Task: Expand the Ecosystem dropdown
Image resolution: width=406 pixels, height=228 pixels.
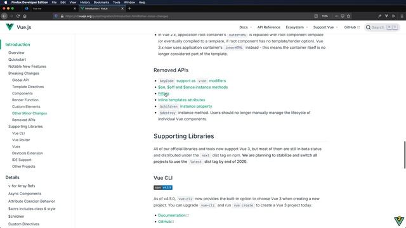Action: [x=297, y=27]
